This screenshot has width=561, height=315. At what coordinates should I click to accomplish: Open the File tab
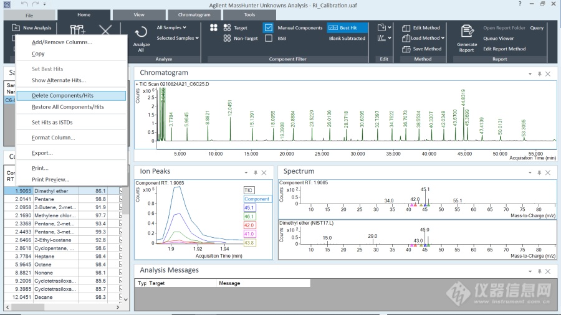(x=29, y=16)
